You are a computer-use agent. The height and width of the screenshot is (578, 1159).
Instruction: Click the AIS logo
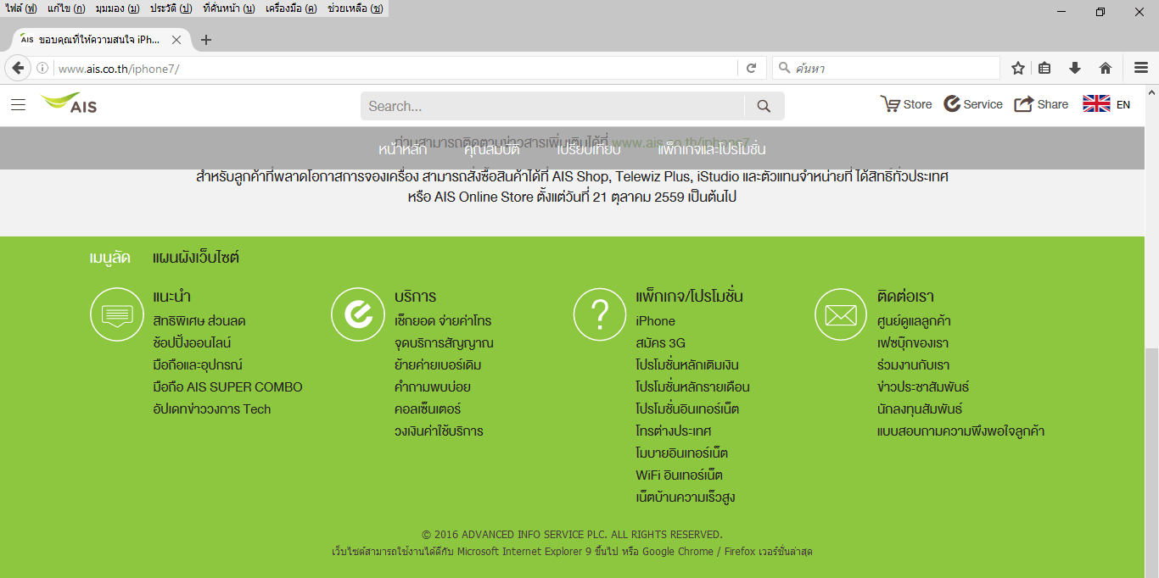[x=69, y=103]
